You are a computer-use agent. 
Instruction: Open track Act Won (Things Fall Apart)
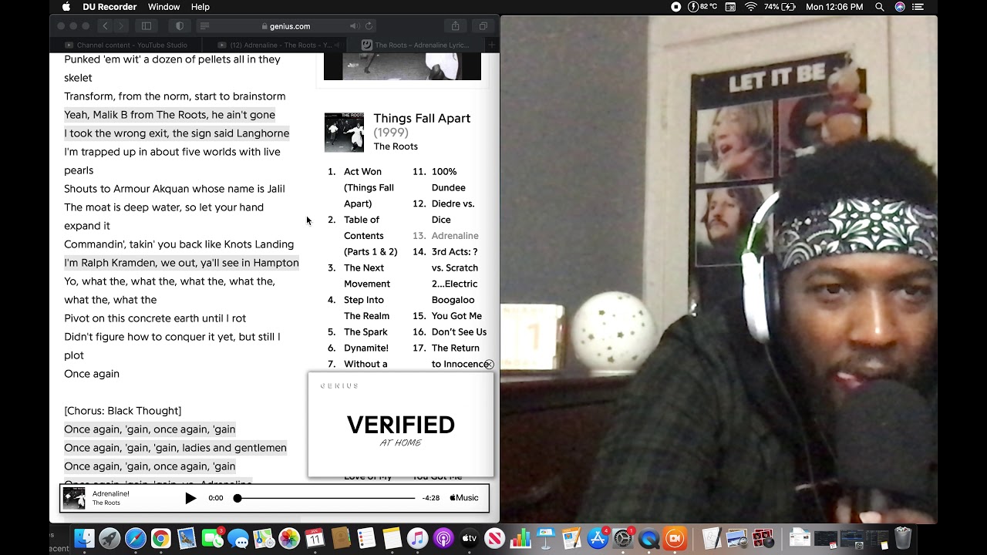pyautogui.click(x=369, y=187)
